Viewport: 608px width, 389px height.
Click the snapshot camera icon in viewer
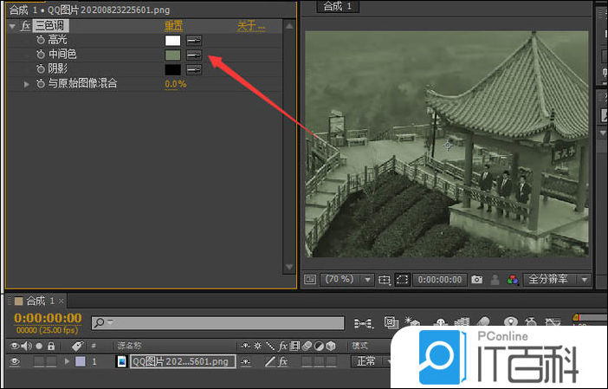tap(476, 280)
